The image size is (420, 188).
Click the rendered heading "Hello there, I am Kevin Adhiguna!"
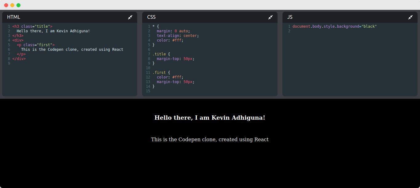pos(210,118)
